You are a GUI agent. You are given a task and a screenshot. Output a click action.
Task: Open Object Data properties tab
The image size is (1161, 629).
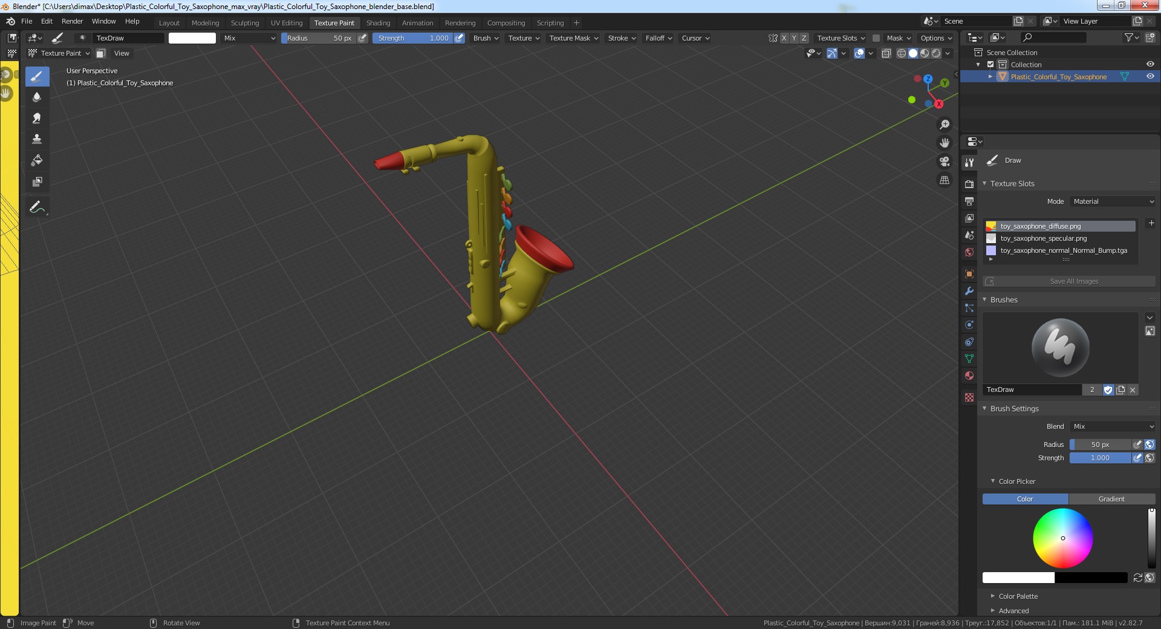pyautogui.click(x=969, y=359)
